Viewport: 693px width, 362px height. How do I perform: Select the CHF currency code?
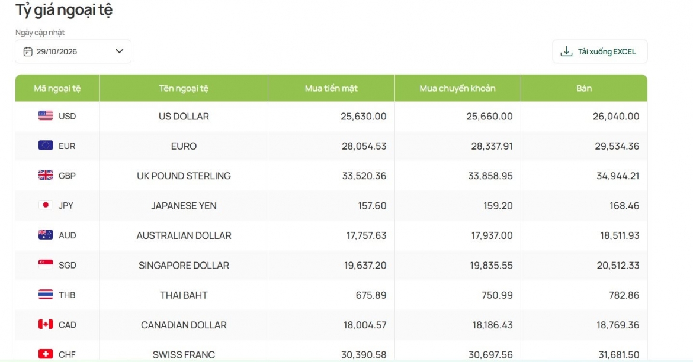pyautogui.click(x=67, y=354)
